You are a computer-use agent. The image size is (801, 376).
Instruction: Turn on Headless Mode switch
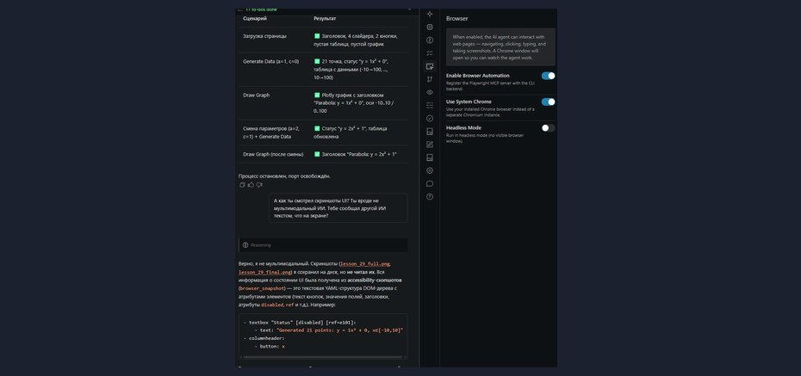[548, 128]
